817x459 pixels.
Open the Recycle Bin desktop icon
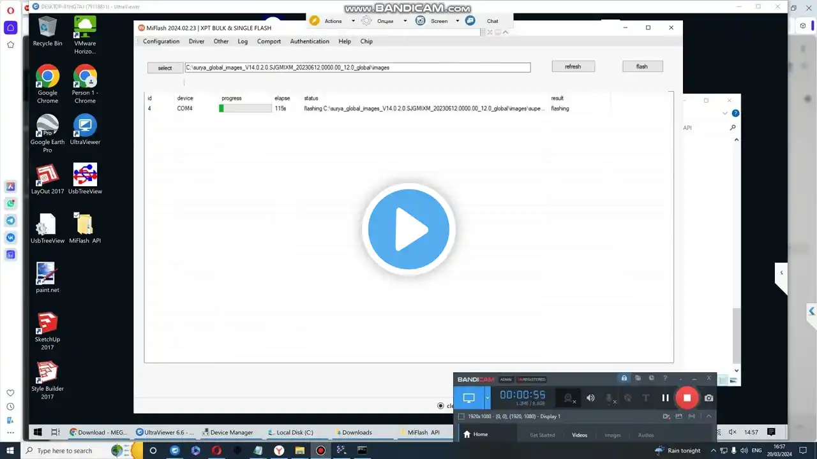(x=47, y=31)
